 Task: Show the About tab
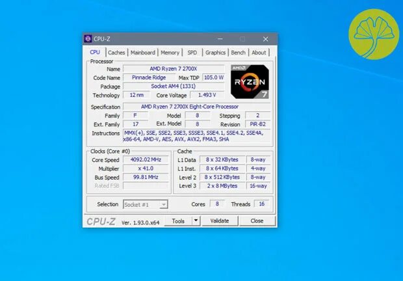259,53
